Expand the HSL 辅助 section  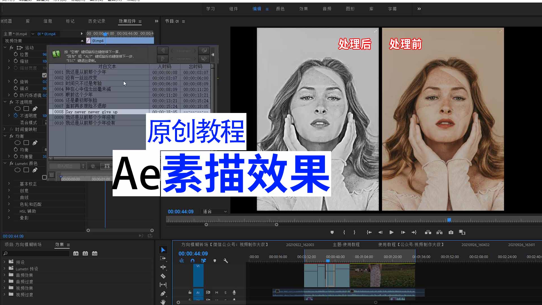[9, 211]
